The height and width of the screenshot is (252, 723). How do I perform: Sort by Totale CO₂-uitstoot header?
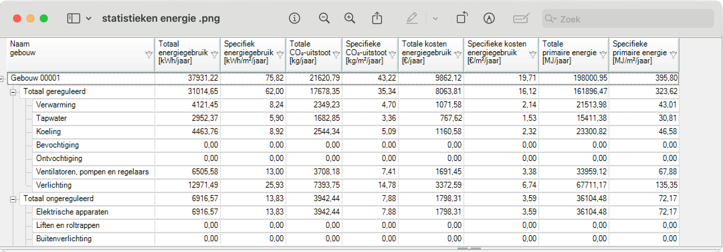click(x=314, y=55)
